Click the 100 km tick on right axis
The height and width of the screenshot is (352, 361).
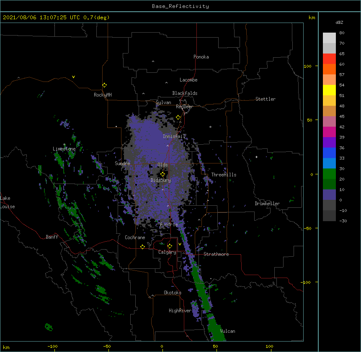307,66
